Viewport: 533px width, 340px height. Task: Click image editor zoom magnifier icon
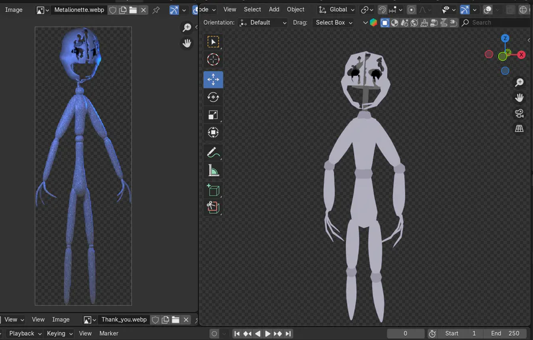[x=187, y=27]
